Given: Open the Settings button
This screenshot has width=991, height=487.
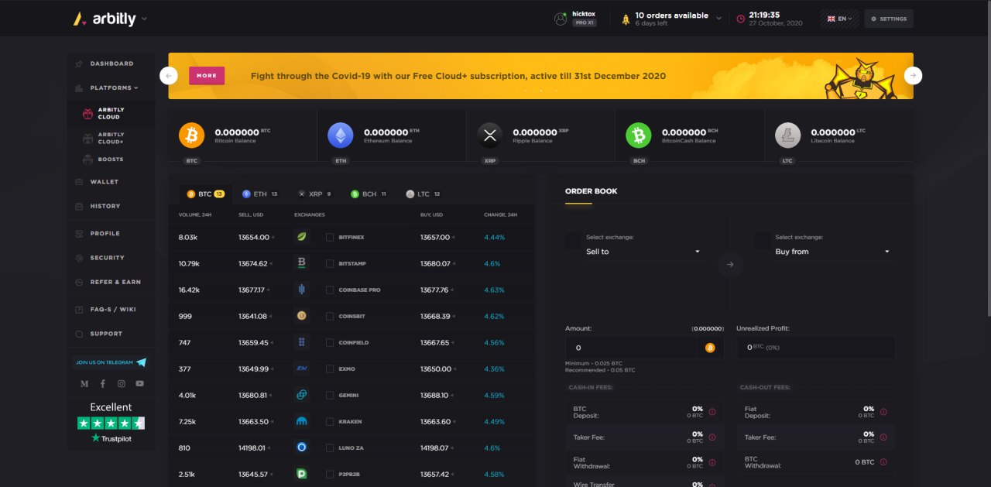Looking at the screenshot, I should pyautogui.click(x=889, y=19).
